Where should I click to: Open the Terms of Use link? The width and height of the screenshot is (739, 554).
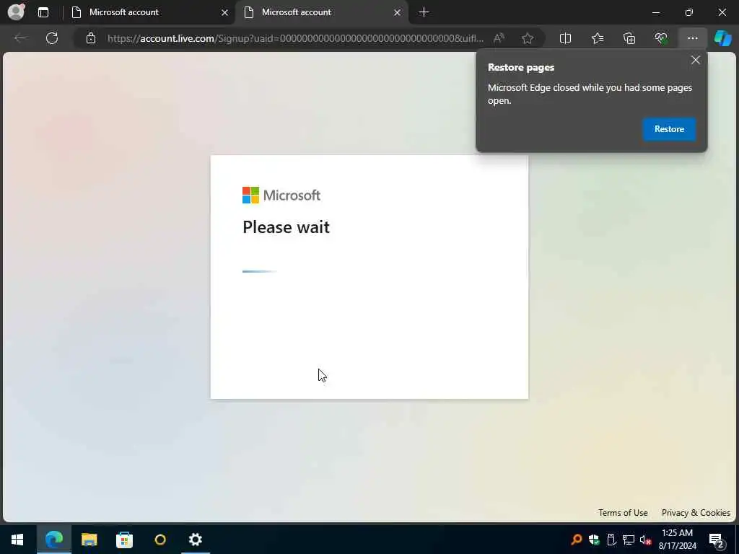click(623, 513)
